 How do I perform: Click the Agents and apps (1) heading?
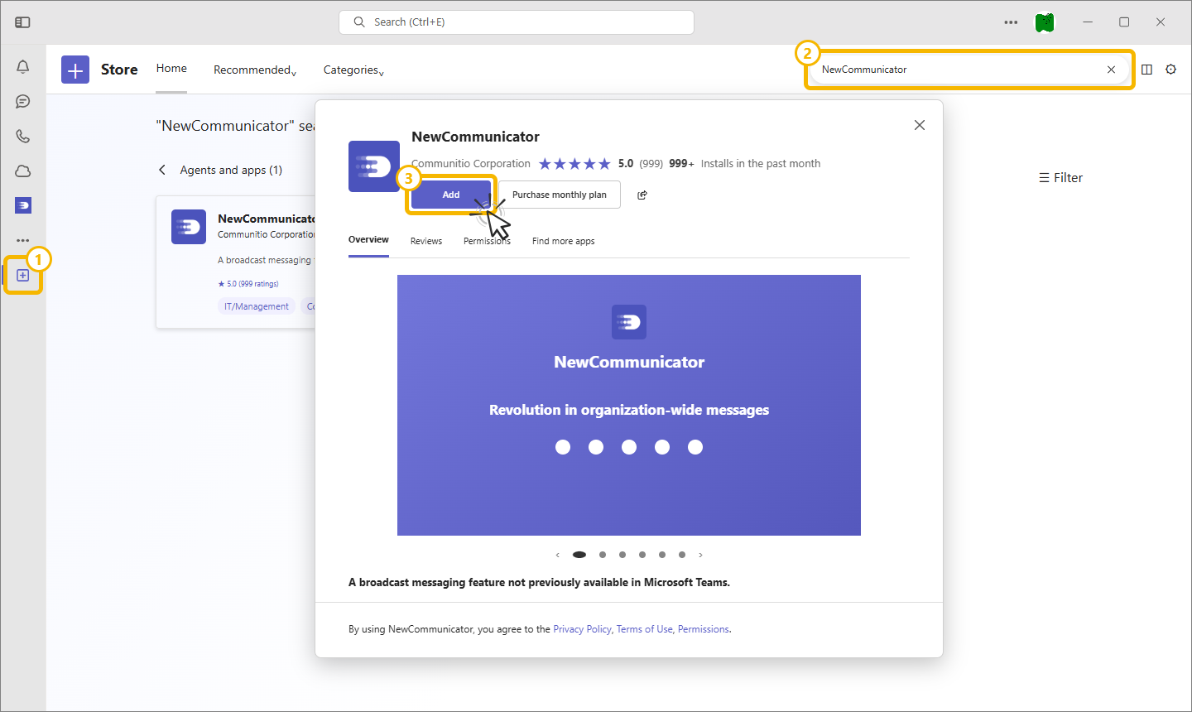click(x=231, y=170)
